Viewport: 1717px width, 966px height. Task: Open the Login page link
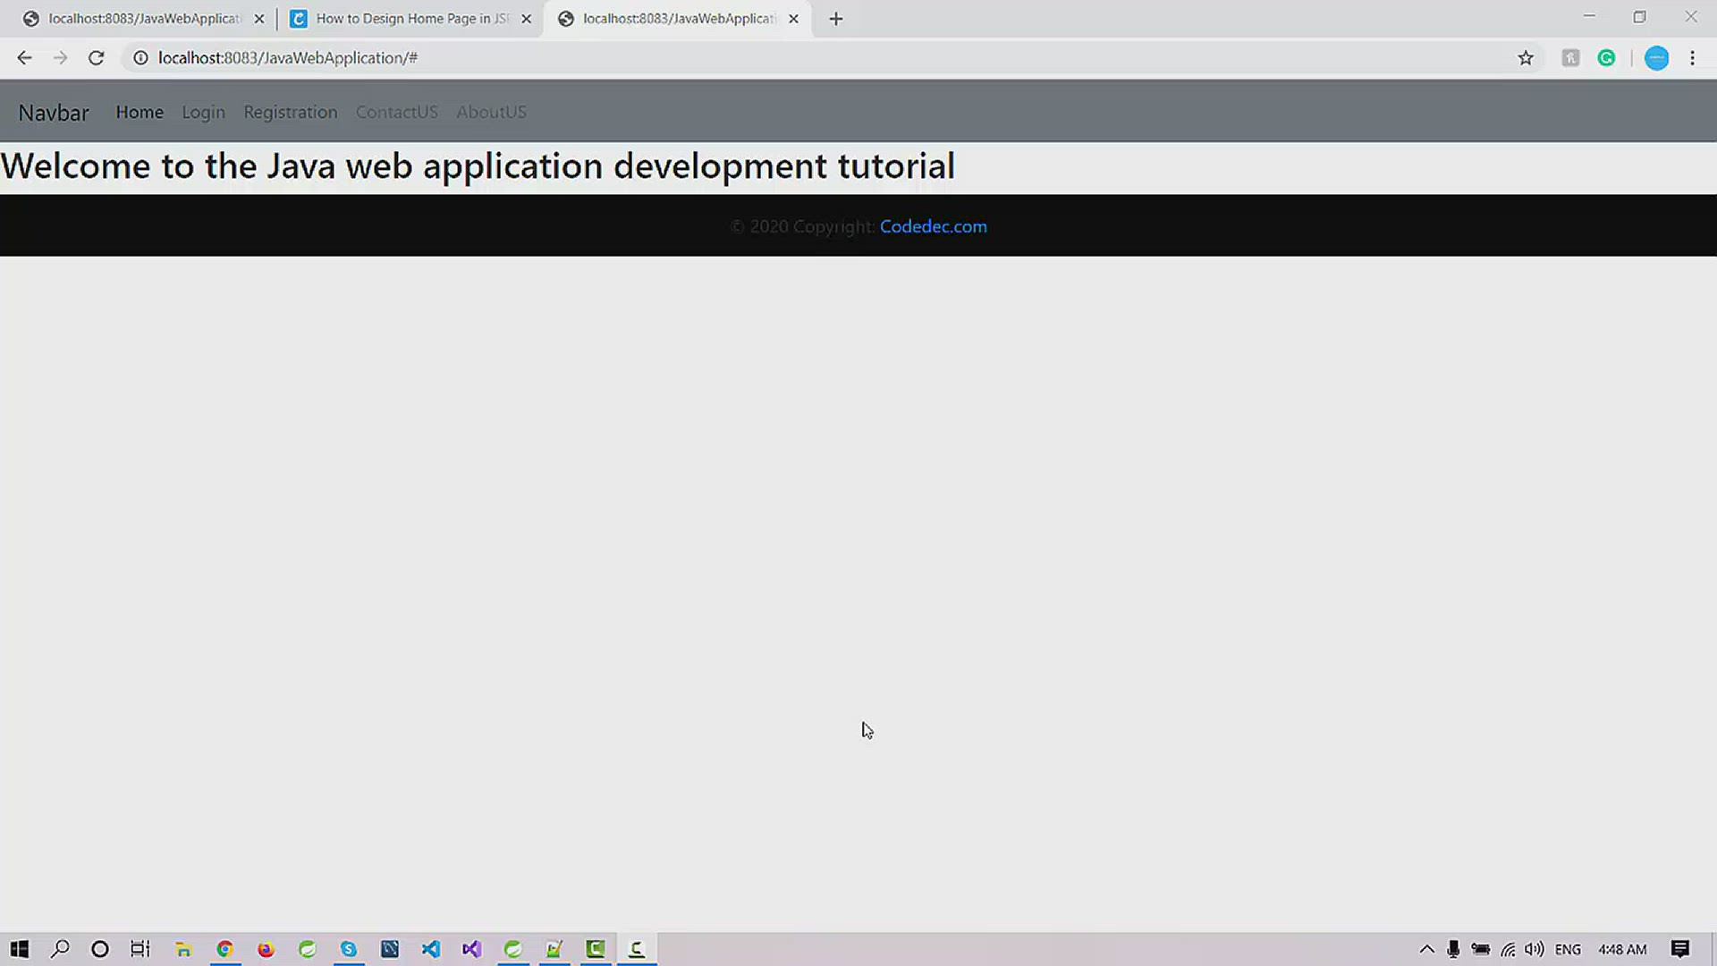pos(203,113)
